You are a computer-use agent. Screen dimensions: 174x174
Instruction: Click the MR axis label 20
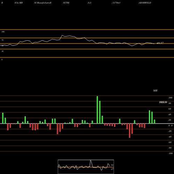[170, 120]
